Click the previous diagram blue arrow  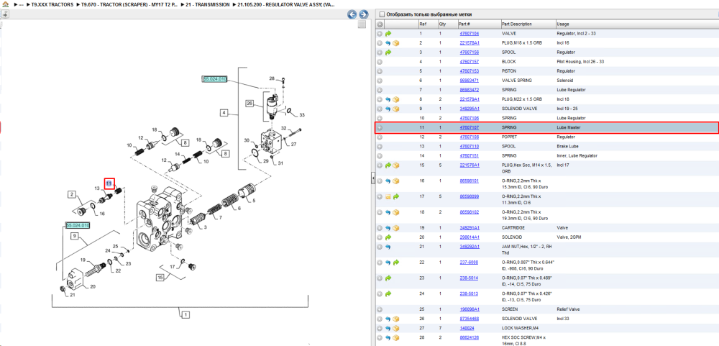pyautogui.click(x=352, y=14)
